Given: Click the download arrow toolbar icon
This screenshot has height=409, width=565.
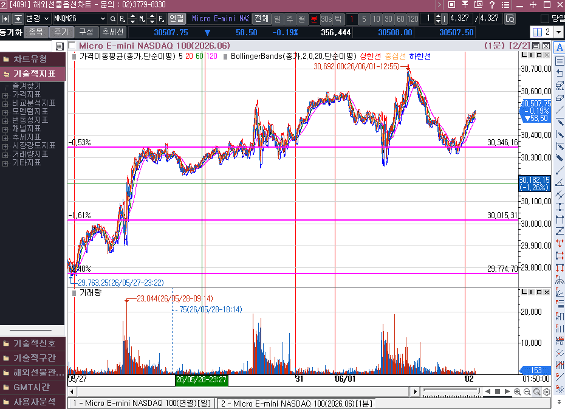Looking at the screenshot, I should (18, 19).
